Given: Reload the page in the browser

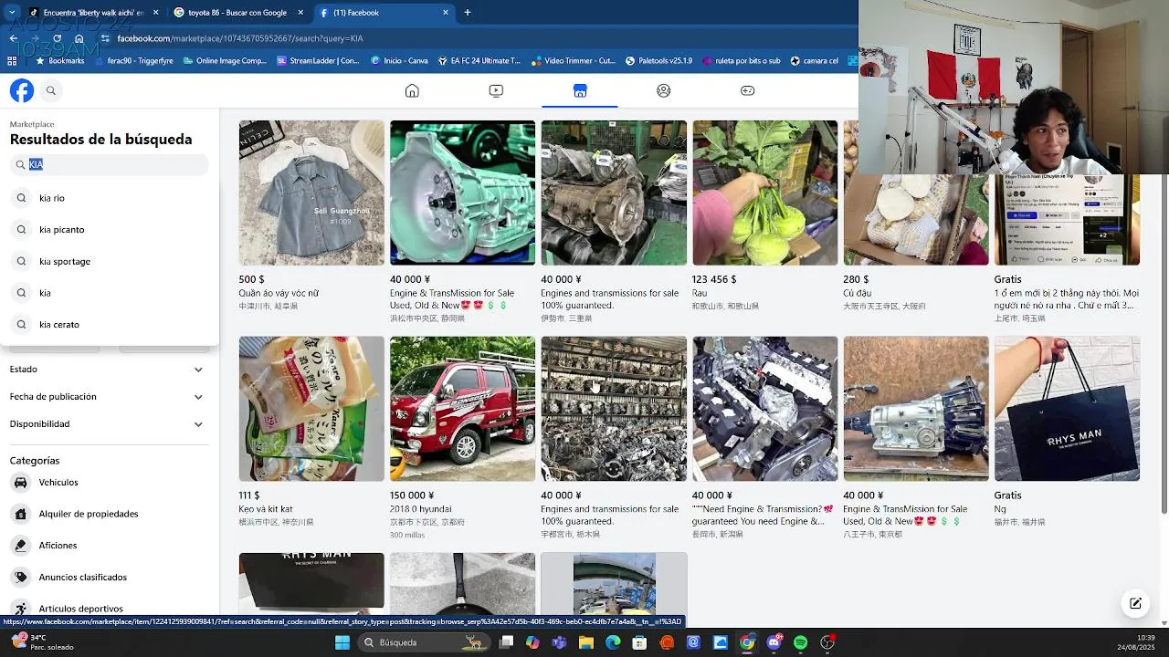Looking at the screenshot, I should pos(57,38).
